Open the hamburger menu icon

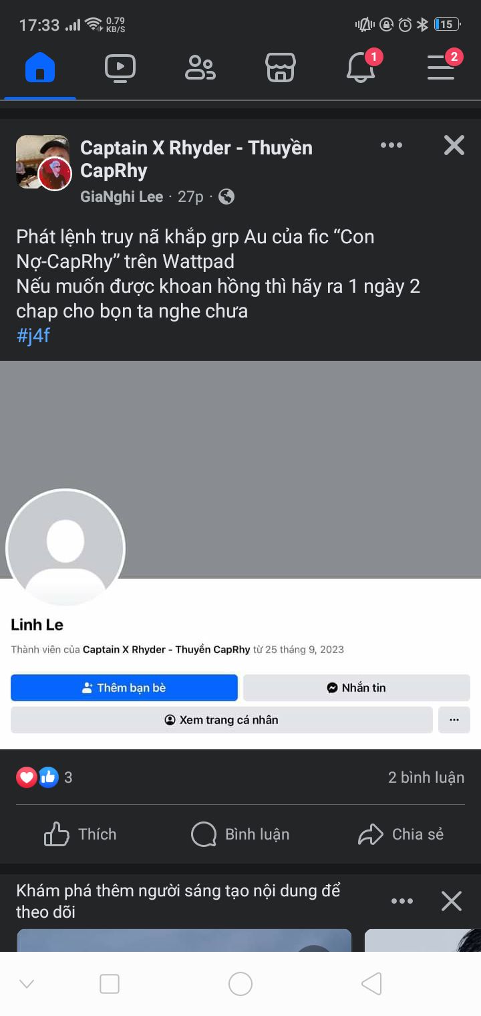click(441, 68)
